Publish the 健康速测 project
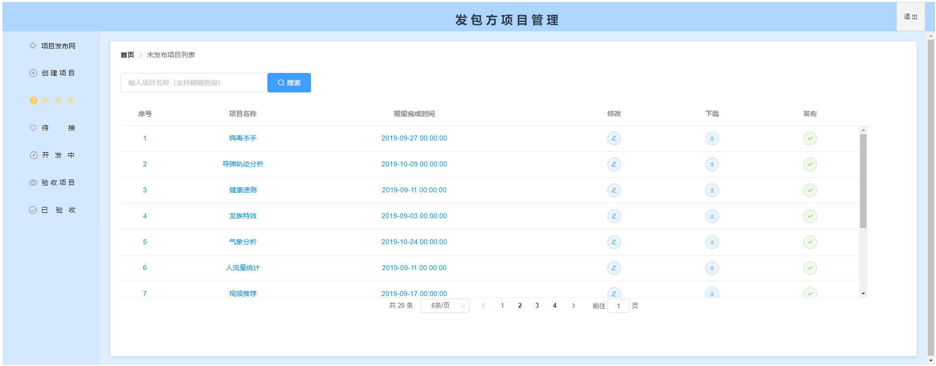The image size is (936, 366). click(x=810, y=190)
